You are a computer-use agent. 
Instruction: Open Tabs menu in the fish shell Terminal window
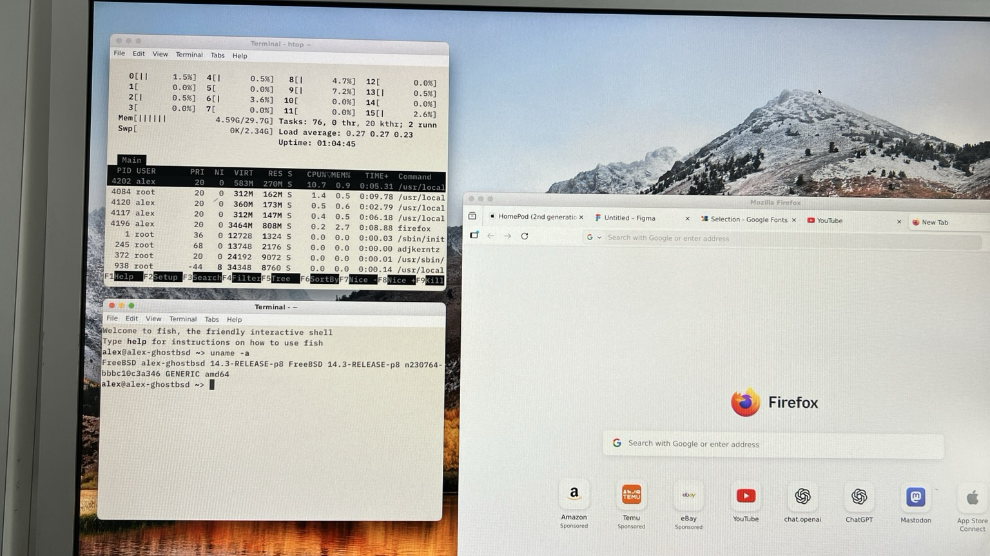coord(211,319)
